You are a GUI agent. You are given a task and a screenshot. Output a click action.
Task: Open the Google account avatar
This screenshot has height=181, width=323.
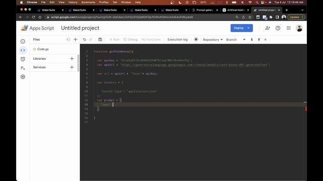299,28
